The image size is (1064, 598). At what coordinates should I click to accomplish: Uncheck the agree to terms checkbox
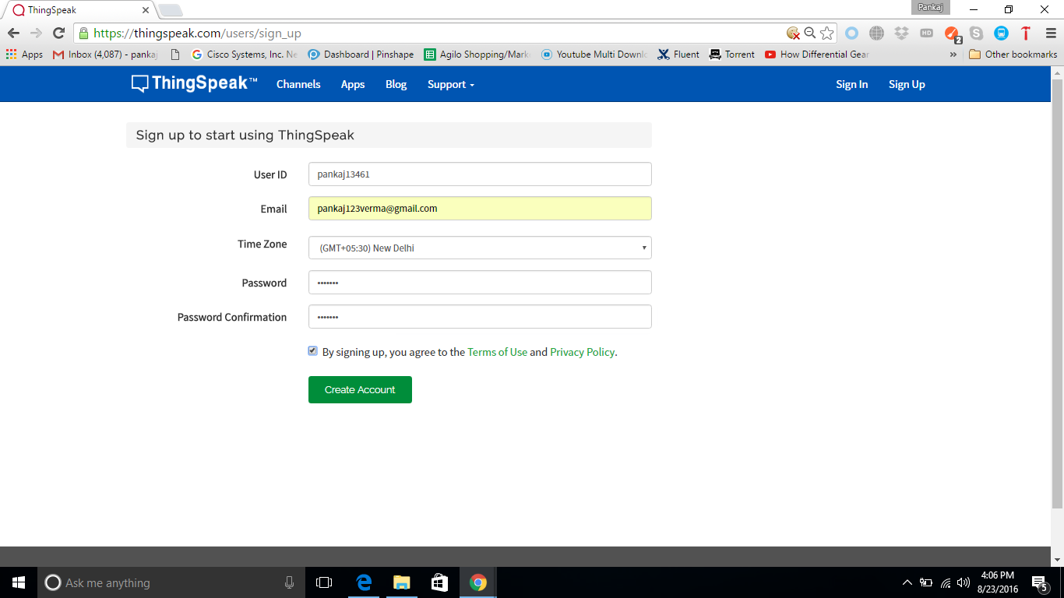point(312,351)
